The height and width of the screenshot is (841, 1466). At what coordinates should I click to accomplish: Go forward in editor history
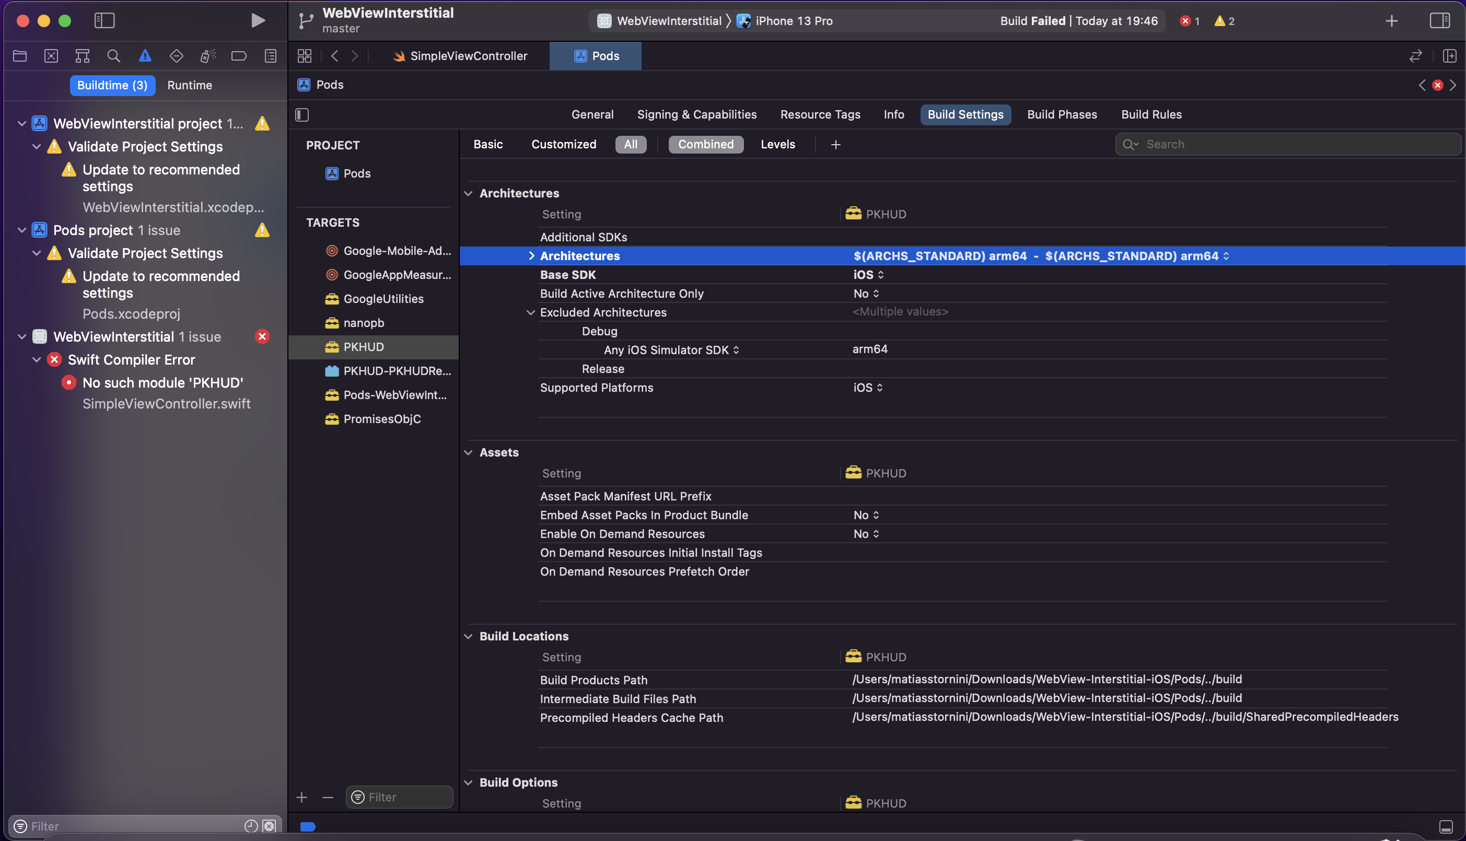355,56
